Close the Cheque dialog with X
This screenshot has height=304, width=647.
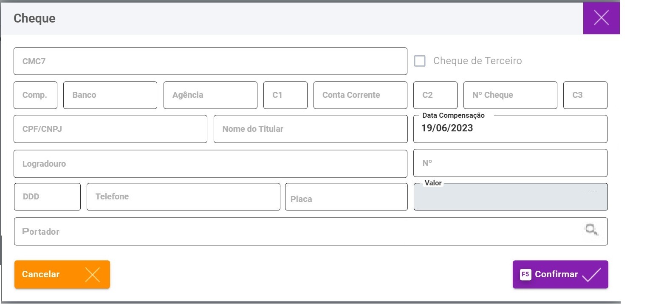601,18
